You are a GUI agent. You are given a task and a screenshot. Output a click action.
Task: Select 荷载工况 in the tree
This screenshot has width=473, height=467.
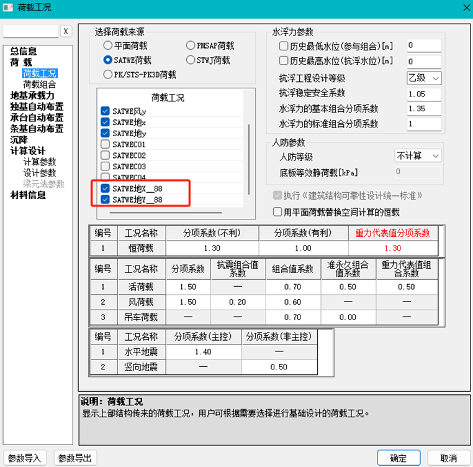click(40, 73)
